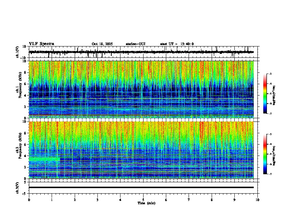Click the "4" kHz tick of ch.1 spectrogram

25,96
